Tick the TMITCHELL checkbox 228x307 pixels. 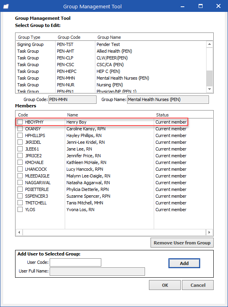(20, 203)
